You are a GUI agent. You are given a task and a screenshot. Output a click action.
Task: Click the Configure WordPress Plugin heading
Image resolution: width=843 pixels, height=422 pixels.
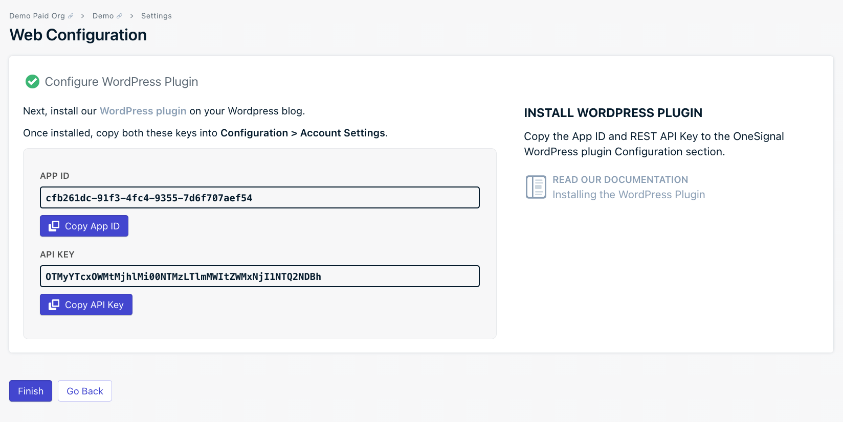pos(121,82)
